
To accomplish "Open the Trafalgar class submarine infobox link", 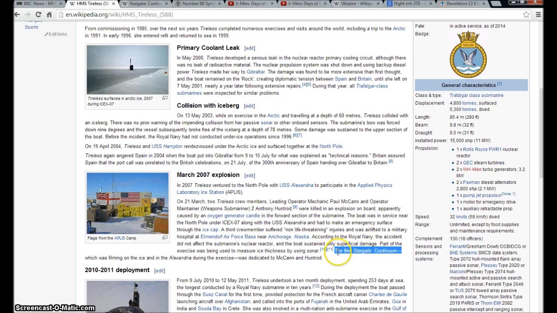I will point(476,95).
